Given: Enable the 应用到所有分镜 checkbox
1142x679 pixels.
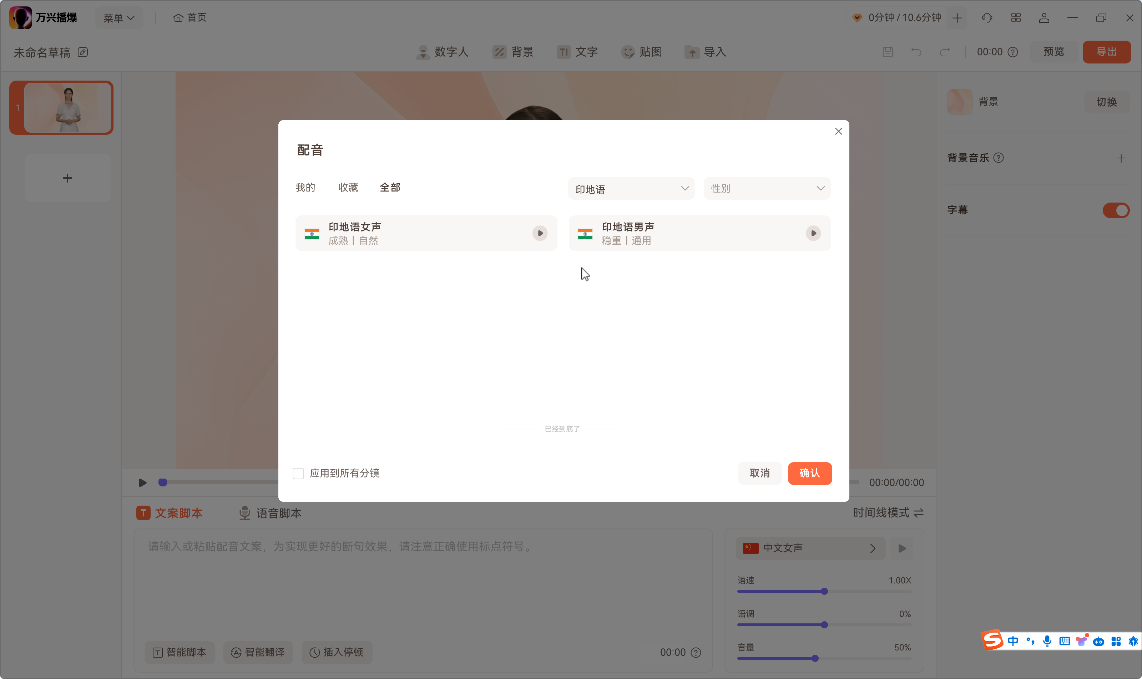Looking at the screenshot, I should pos(299,474).
